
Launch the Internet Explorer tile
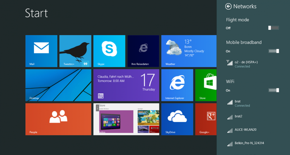click(x=177, y=85)
